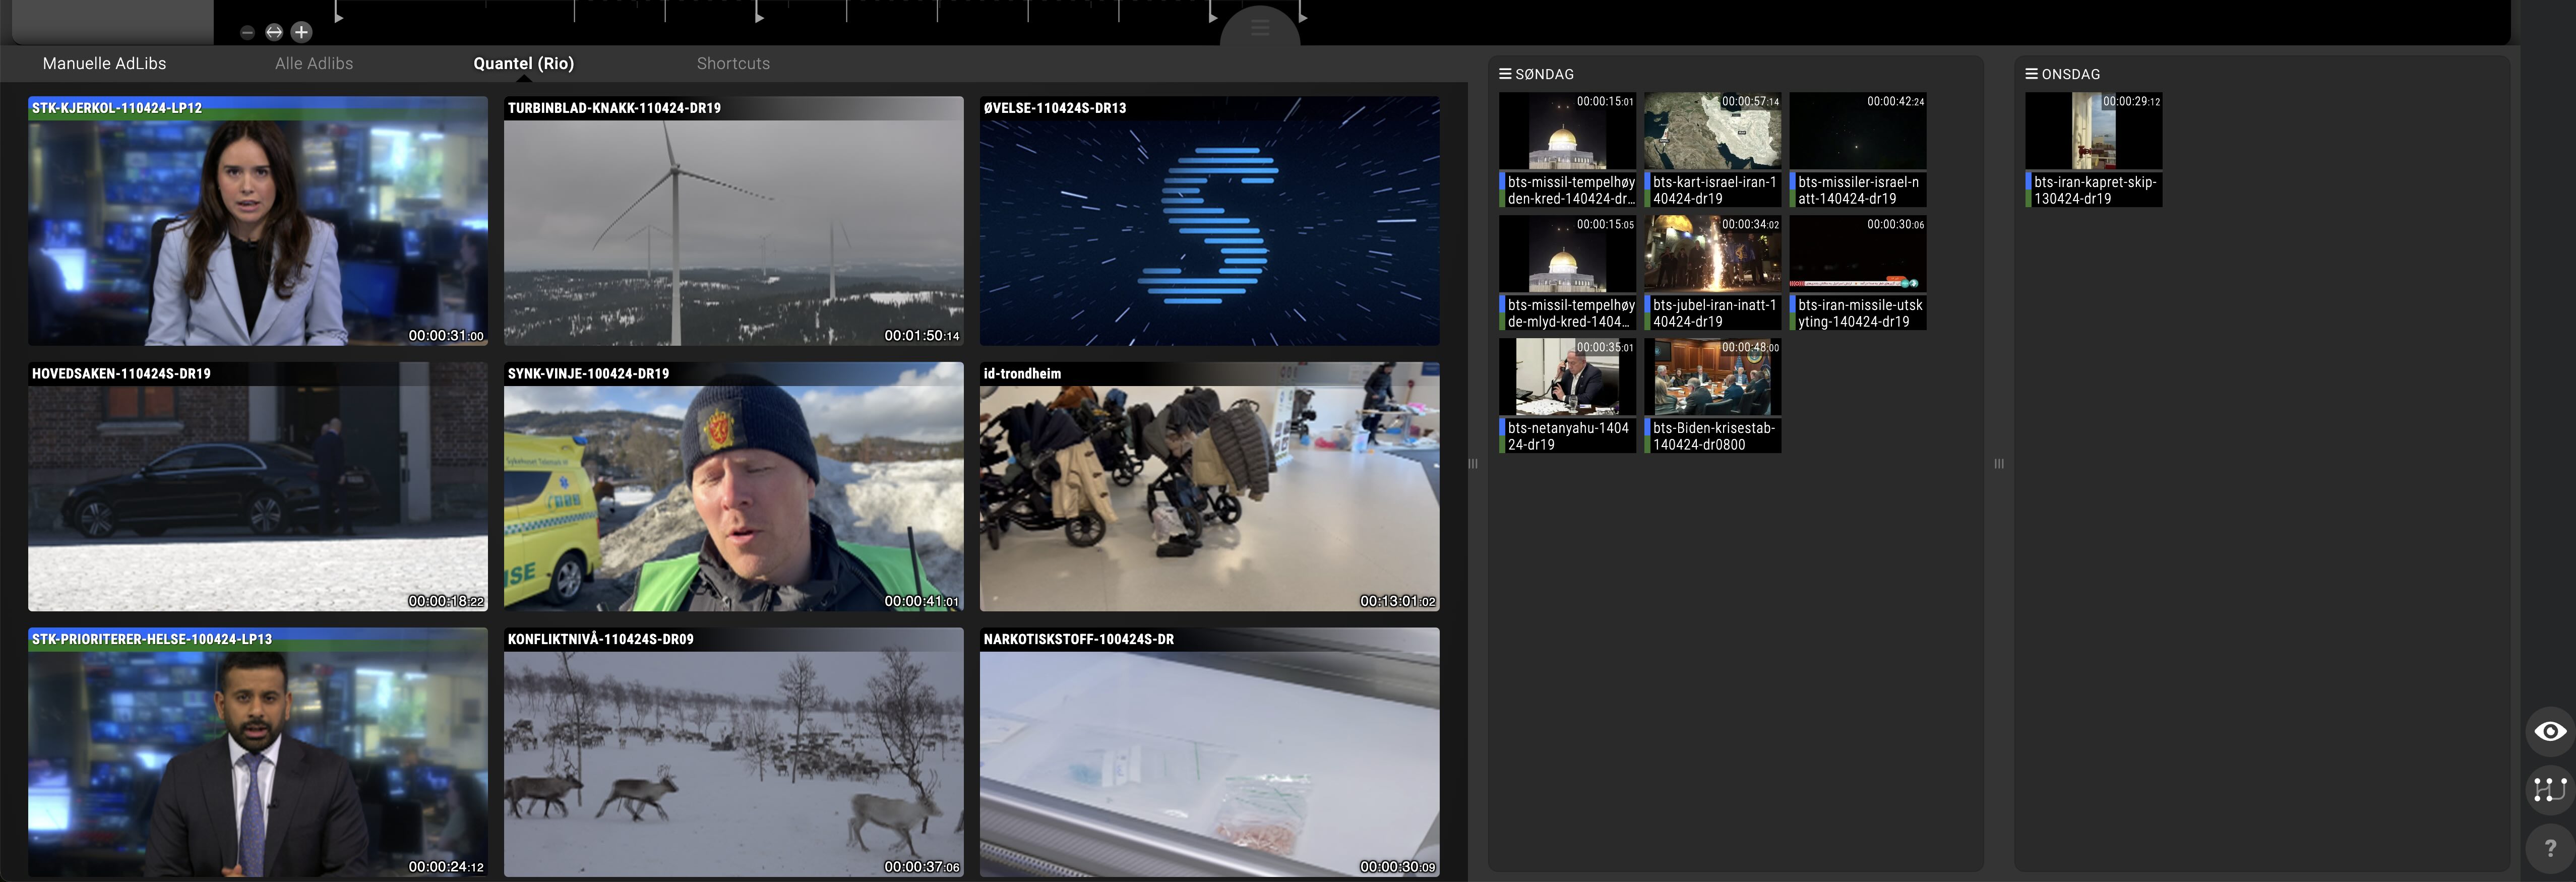This screenshot has width=2576, height=882.
Task: Select STK-KJERKOL-110424-LP12 clip
Action: 258,221
